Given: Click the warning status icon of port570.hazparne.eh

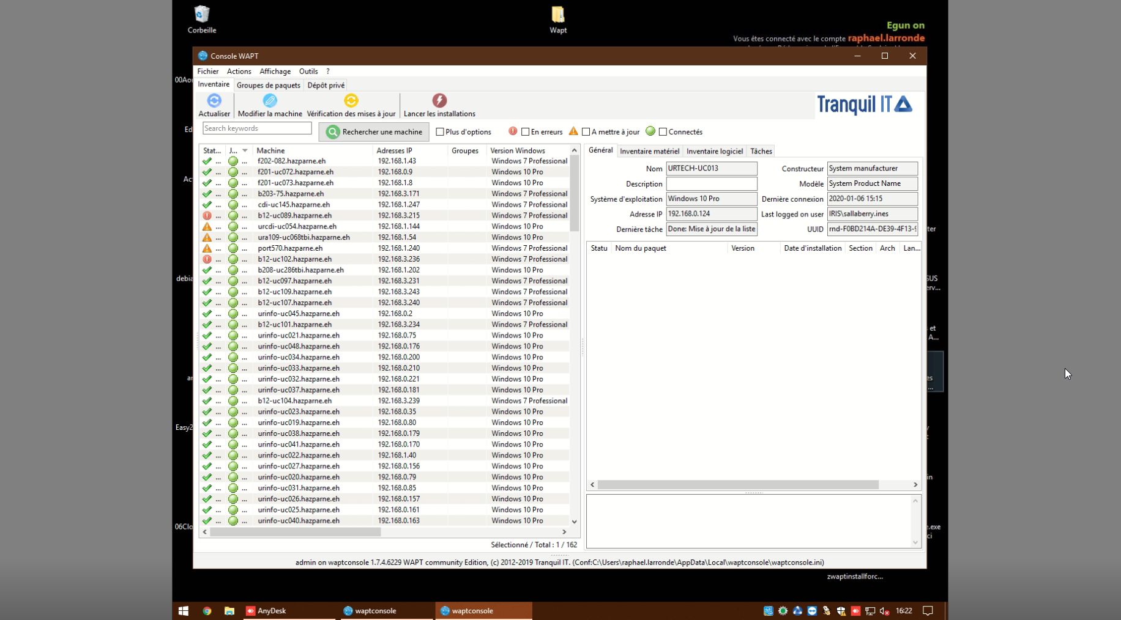Looking at the screenshot, I should click(x=207, y=248).
